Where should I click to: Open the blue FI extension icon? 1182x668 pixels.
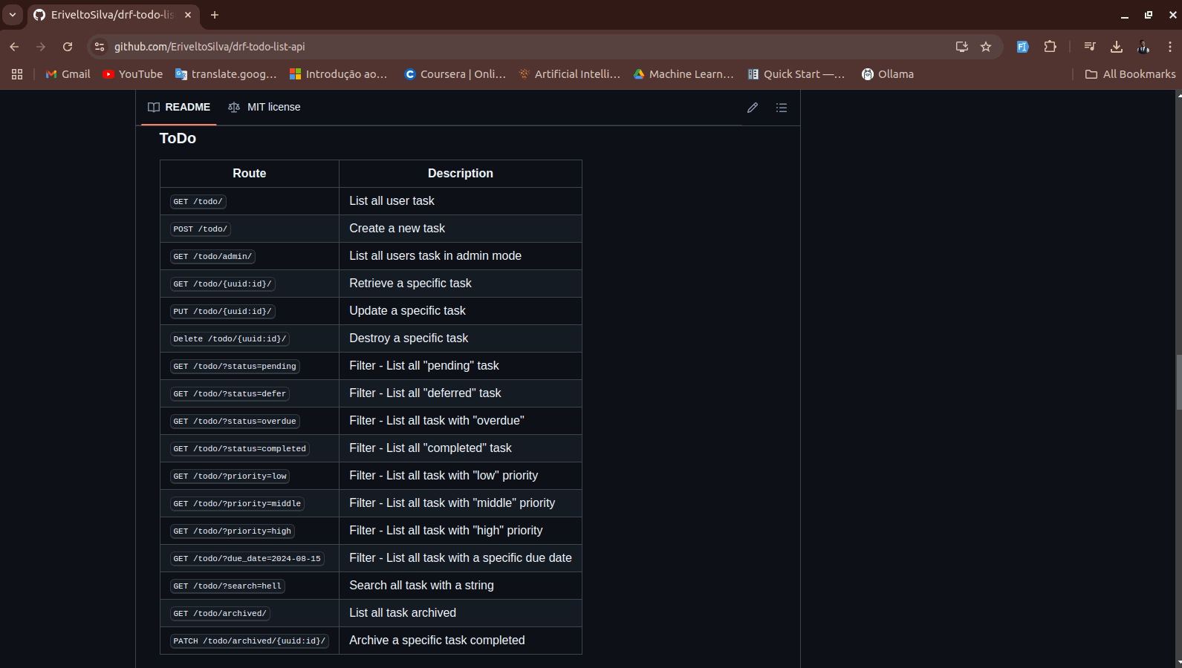[x=1022, y=47]
